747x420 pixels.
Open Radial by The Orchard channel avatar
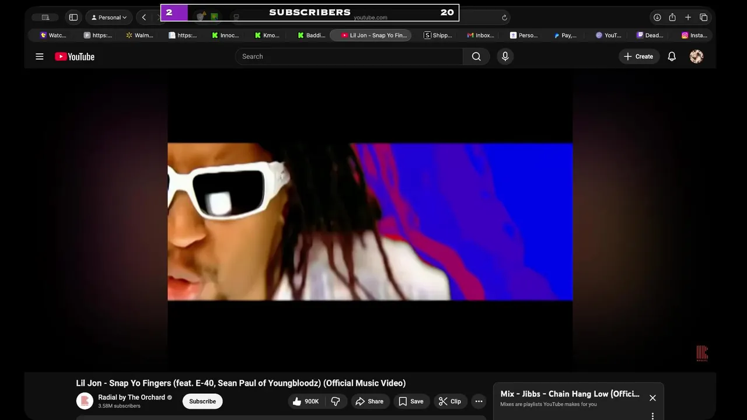click(x=85, y=401)
